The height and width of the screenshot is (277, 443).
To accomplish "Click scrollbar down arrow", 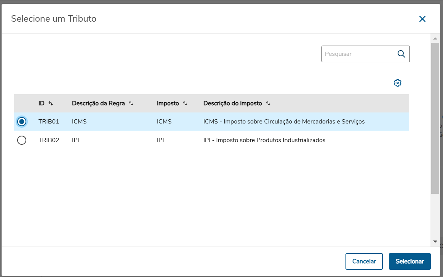I will (x=435, y=241).
